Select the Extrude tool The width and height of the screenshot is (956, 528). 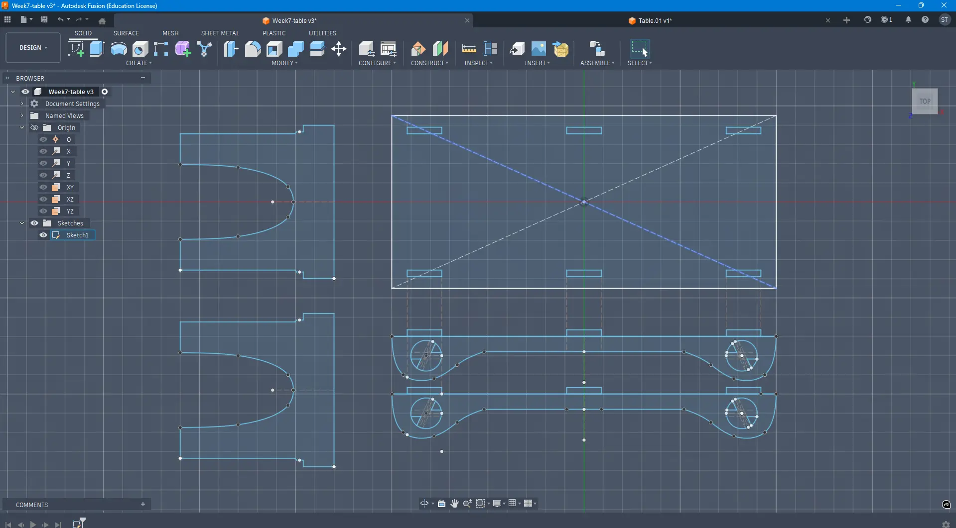tap(97, 49)
